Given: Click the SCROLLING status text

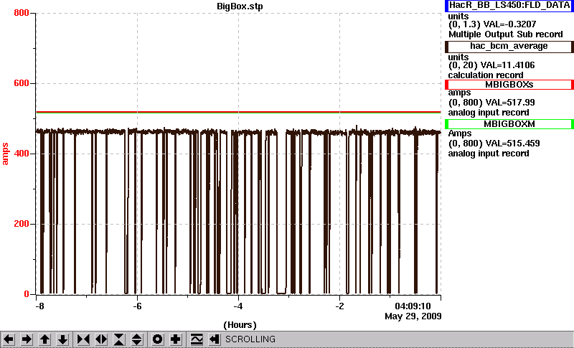Looking at the screenshot, I should pos(250,339).
